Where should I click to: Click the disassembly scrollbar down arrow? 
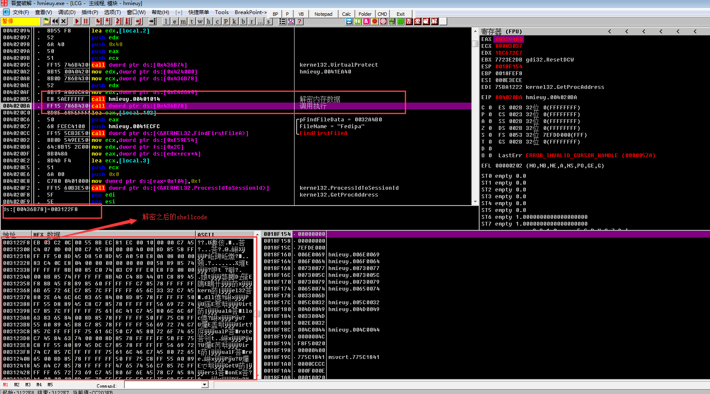pos(475,202)
